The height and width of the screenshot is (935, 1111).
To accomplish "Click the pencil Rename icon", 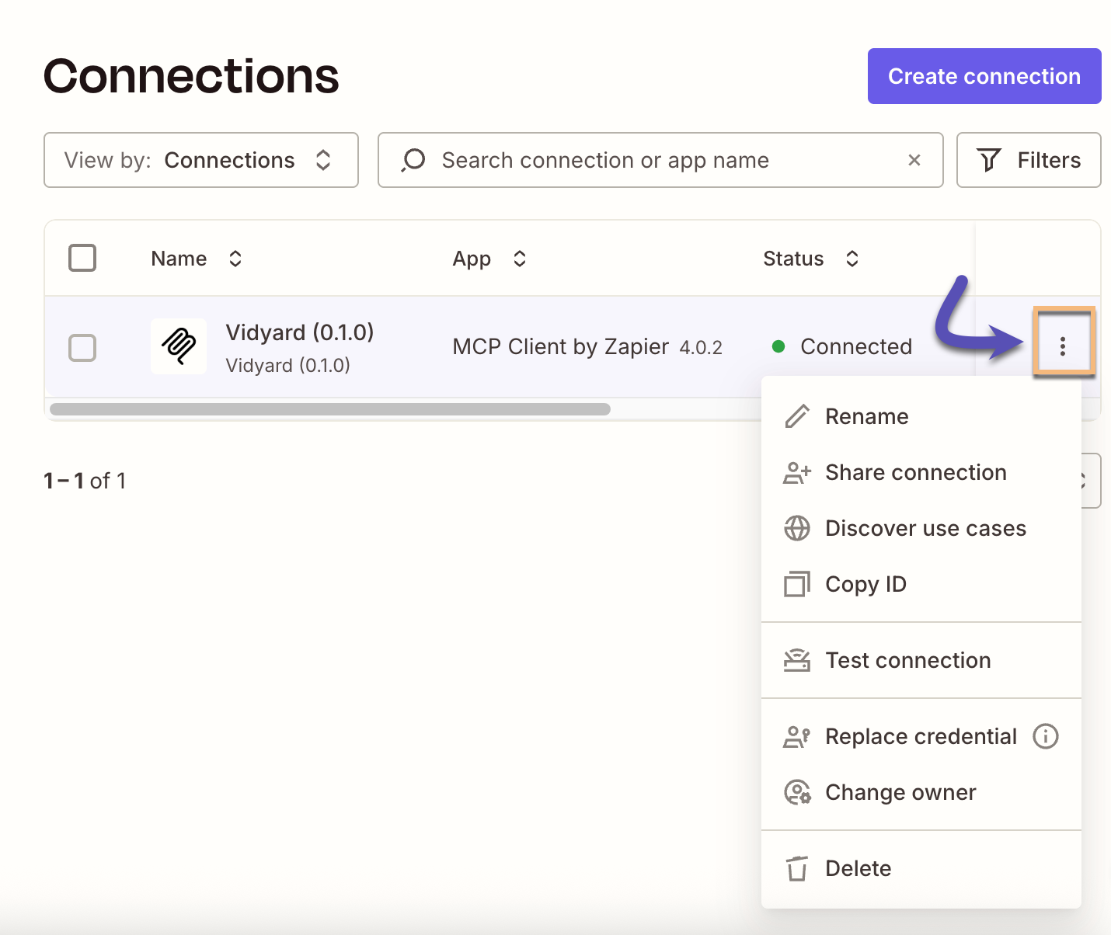I will pos(797,416).
